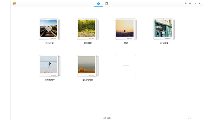Maximize the album window

195,3
